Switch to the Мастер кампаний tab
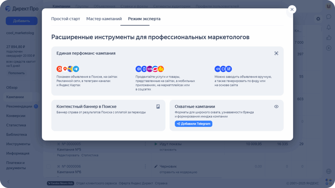Screen dimensions: 335x188 [104, 19]
